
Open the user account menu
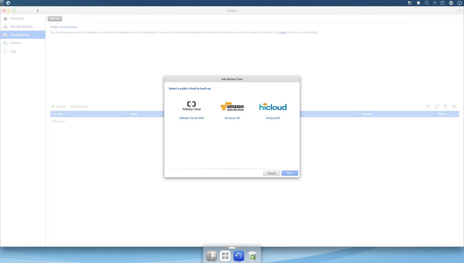click(434, 3)
